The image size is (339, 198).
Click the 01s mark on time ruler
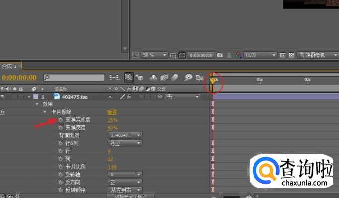pos(259,80)
